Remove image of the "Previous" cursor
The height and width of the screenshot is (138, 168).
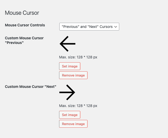click(73, 75)
